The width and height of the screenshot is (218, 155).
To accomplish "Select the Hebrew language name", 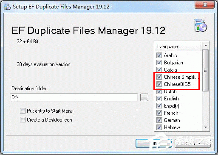I will tap(172, 127).
